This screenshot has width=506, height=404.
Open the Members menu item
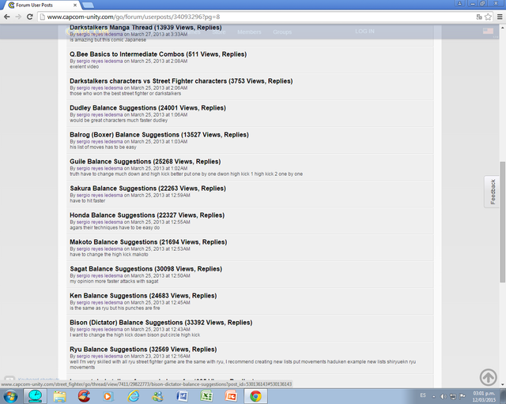click(249, 32)
